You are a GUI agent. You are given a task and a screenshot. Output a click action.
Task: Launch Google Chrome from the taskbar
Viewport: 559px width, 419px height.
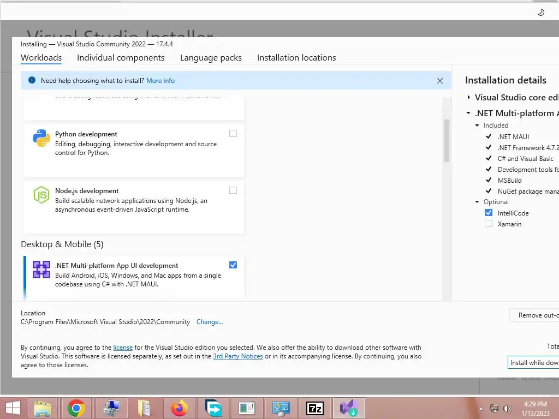[76, 408]
